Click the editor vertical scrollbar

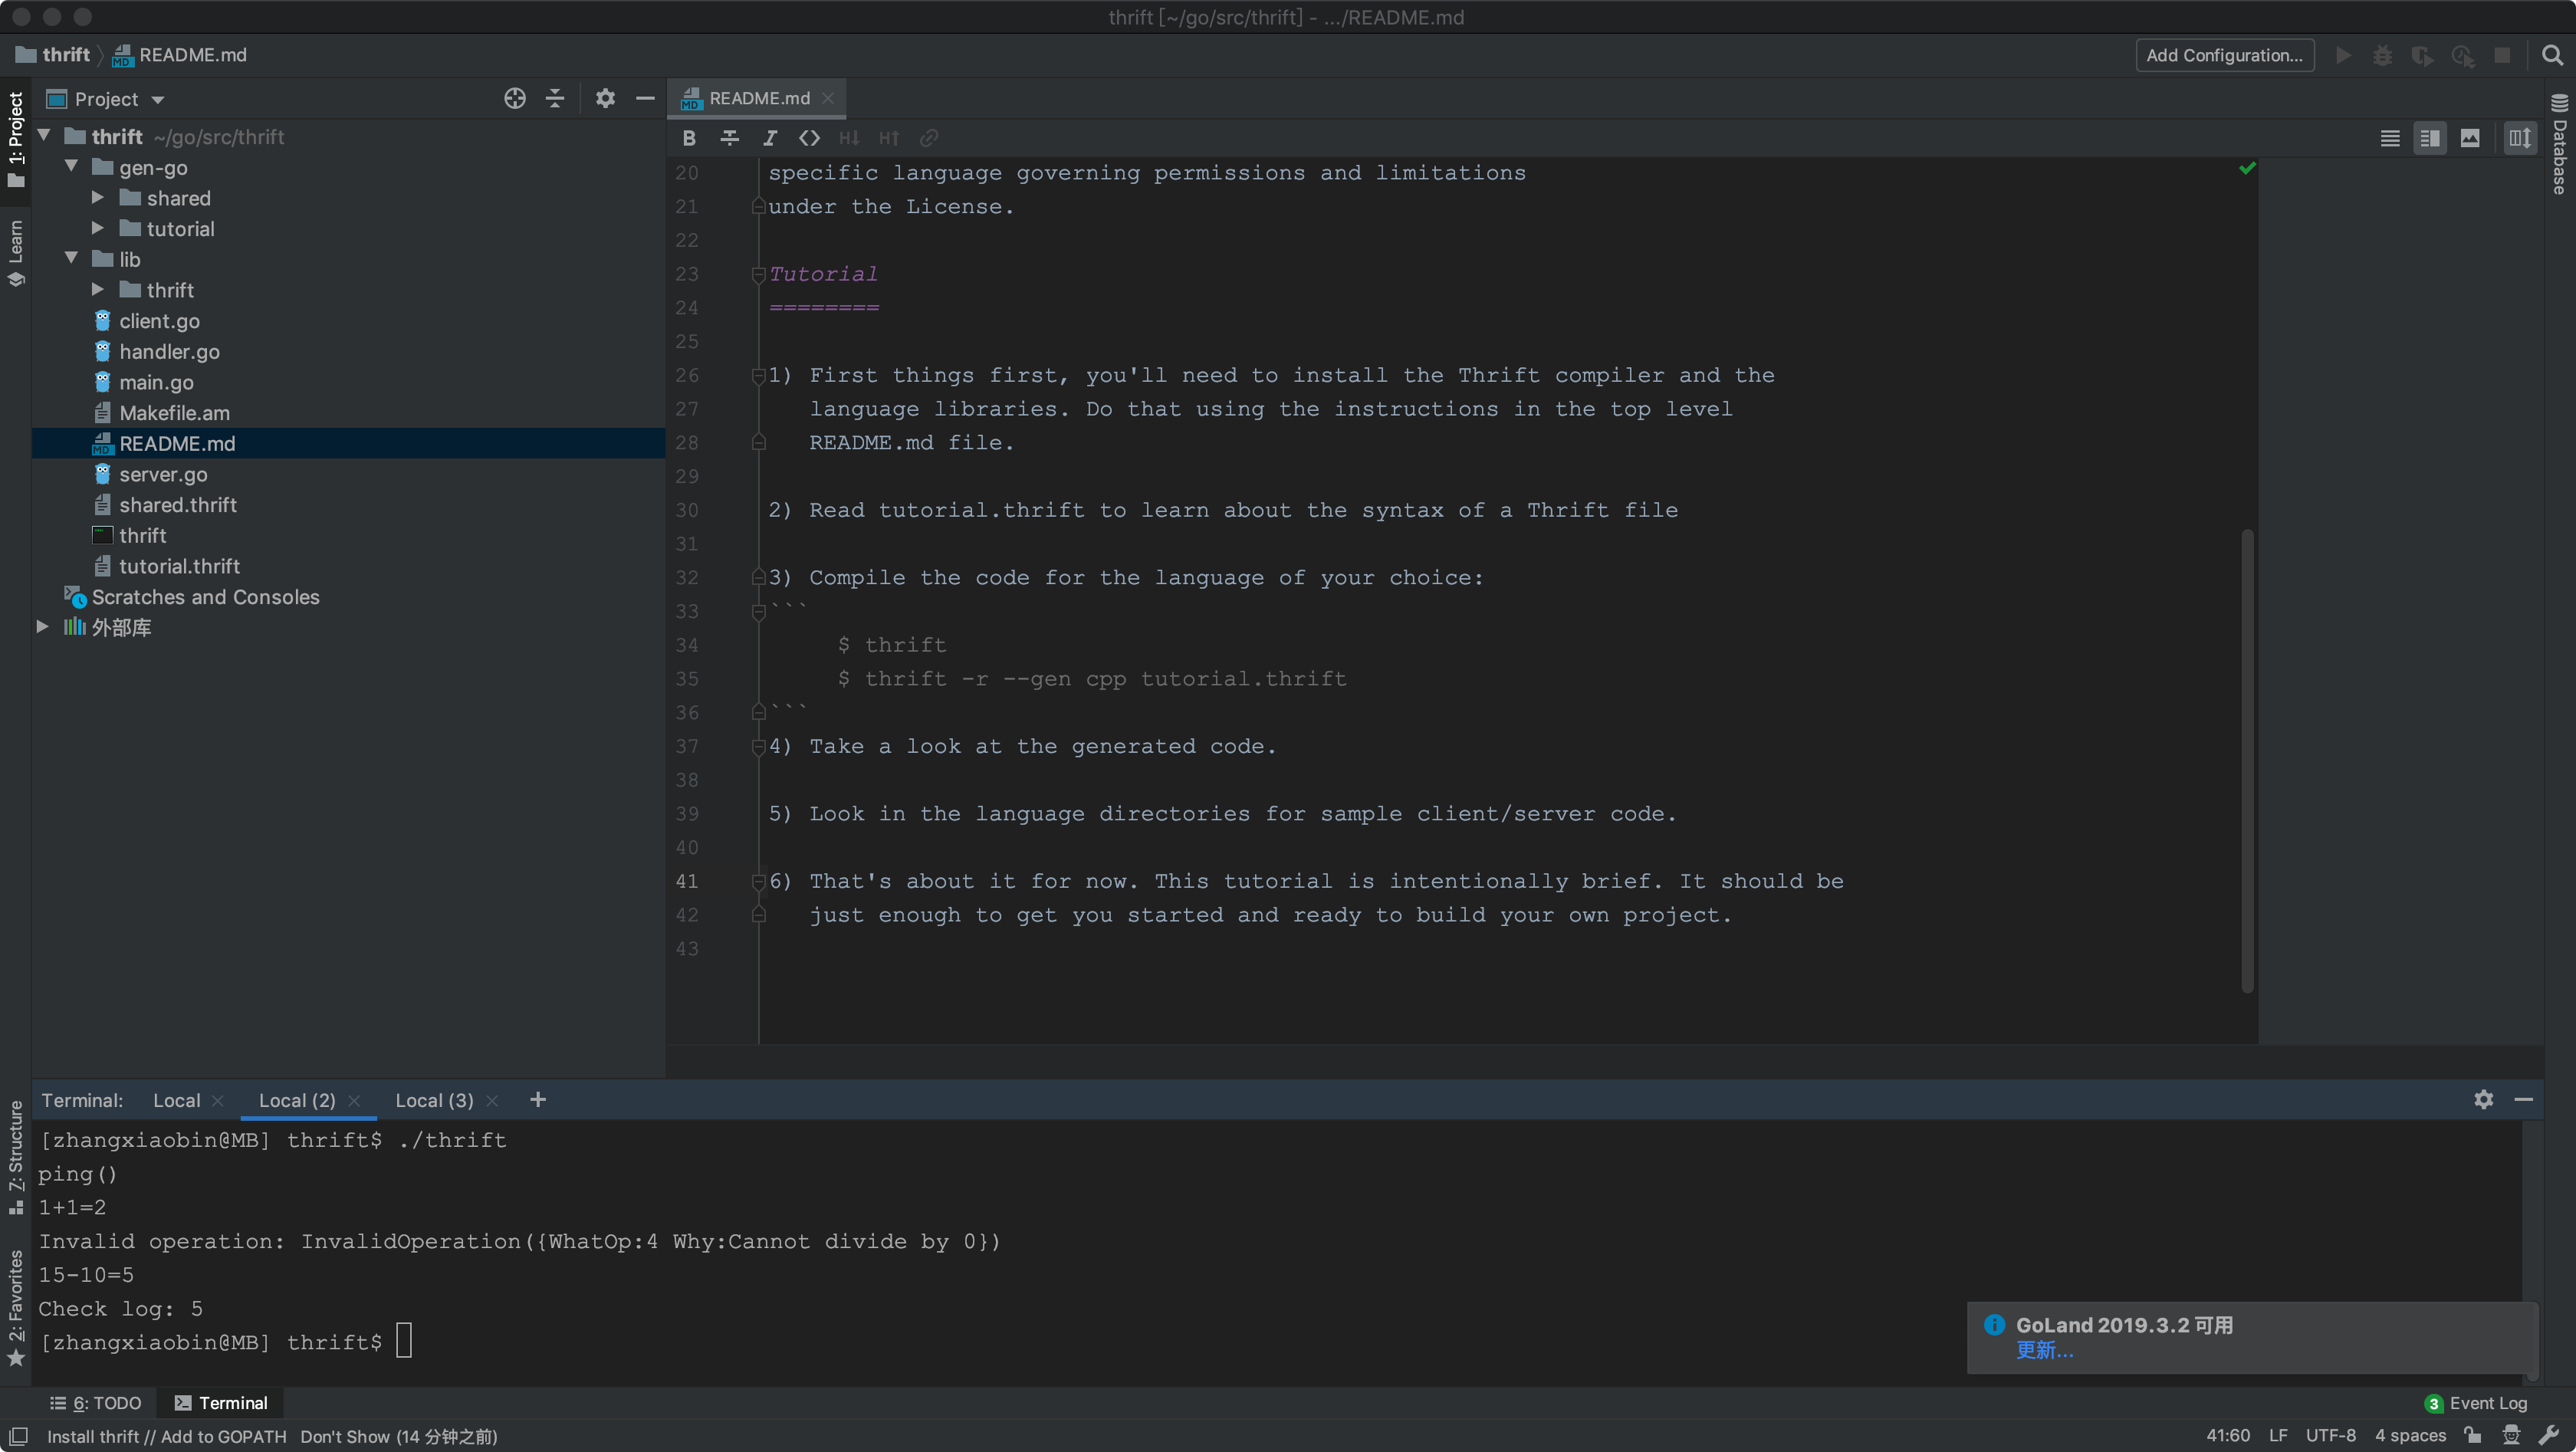pos(2247,760)
